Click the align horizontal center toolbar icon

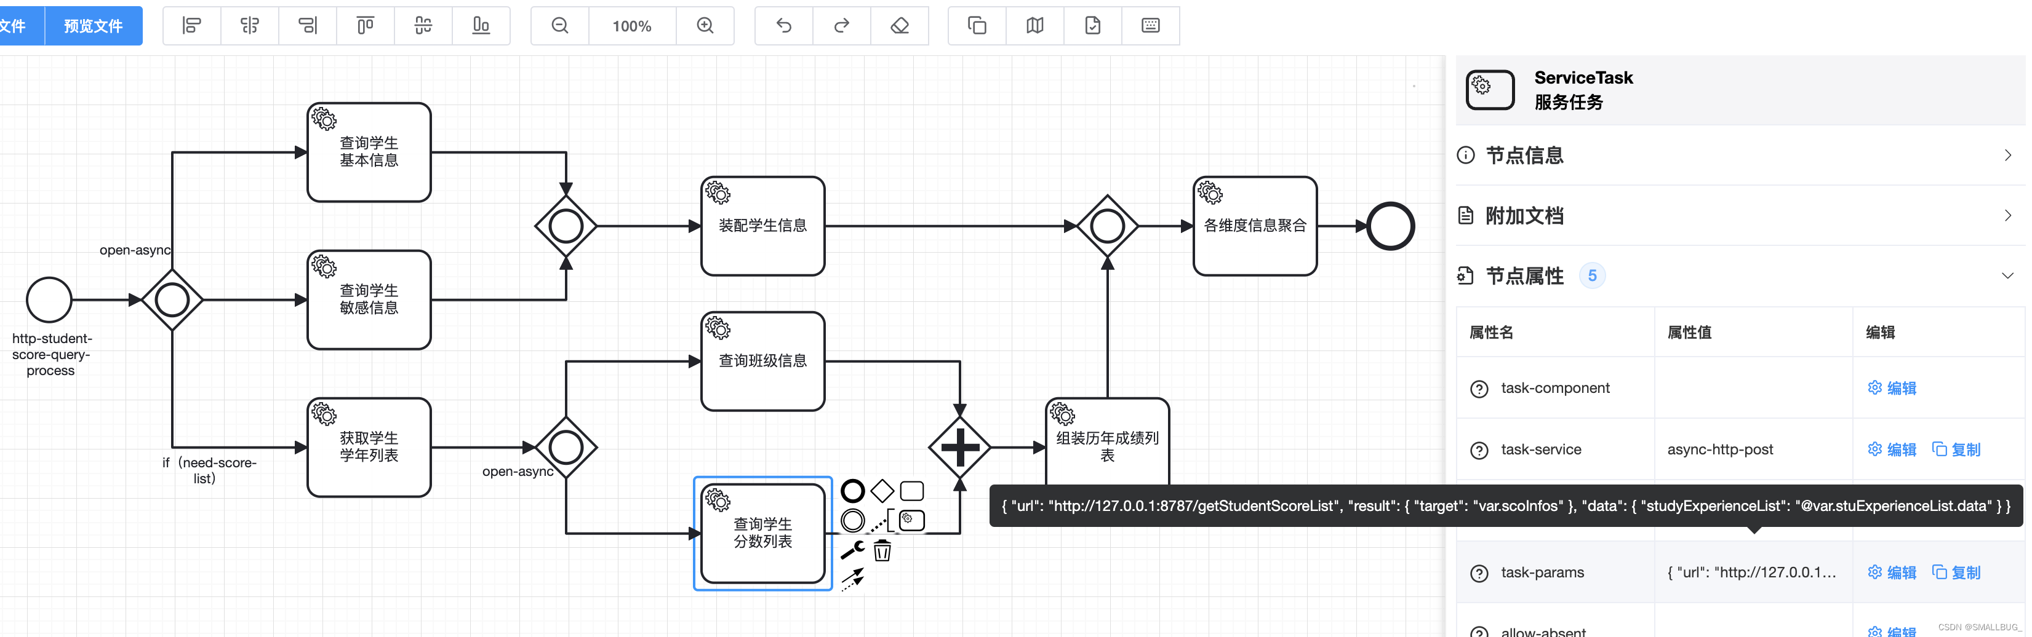249,26
